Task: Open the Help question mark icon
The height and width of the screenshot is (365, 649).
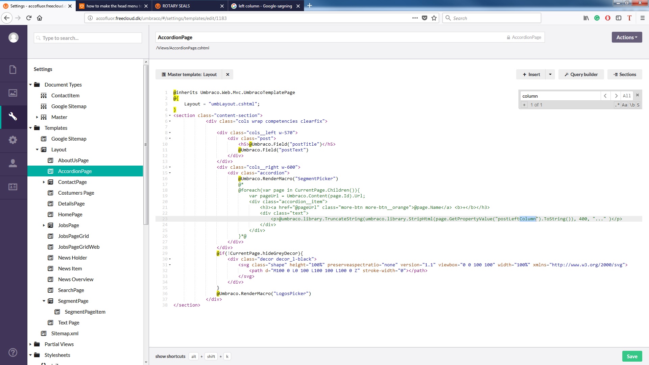Action: [13, 352]
